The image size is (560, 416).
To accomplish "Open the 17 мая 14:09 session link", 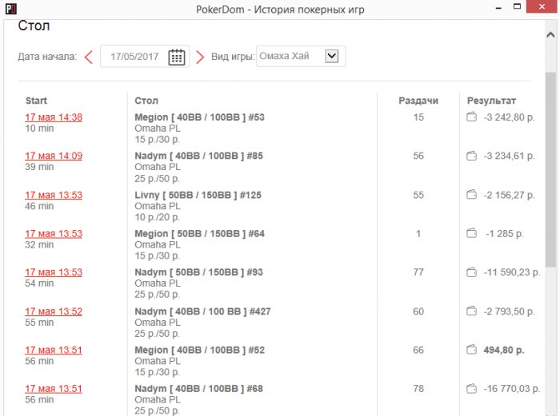I will pos(54,156).
